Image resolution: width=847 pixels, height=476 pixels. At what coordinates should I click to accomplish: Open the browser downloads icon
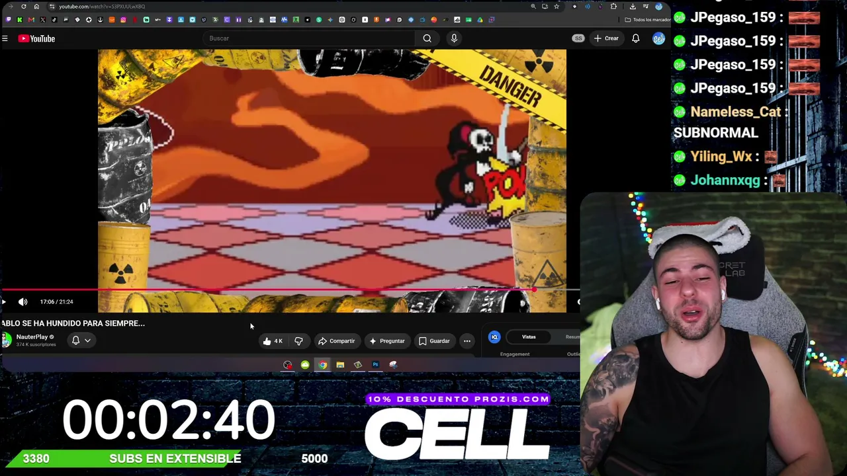point(633,7)
